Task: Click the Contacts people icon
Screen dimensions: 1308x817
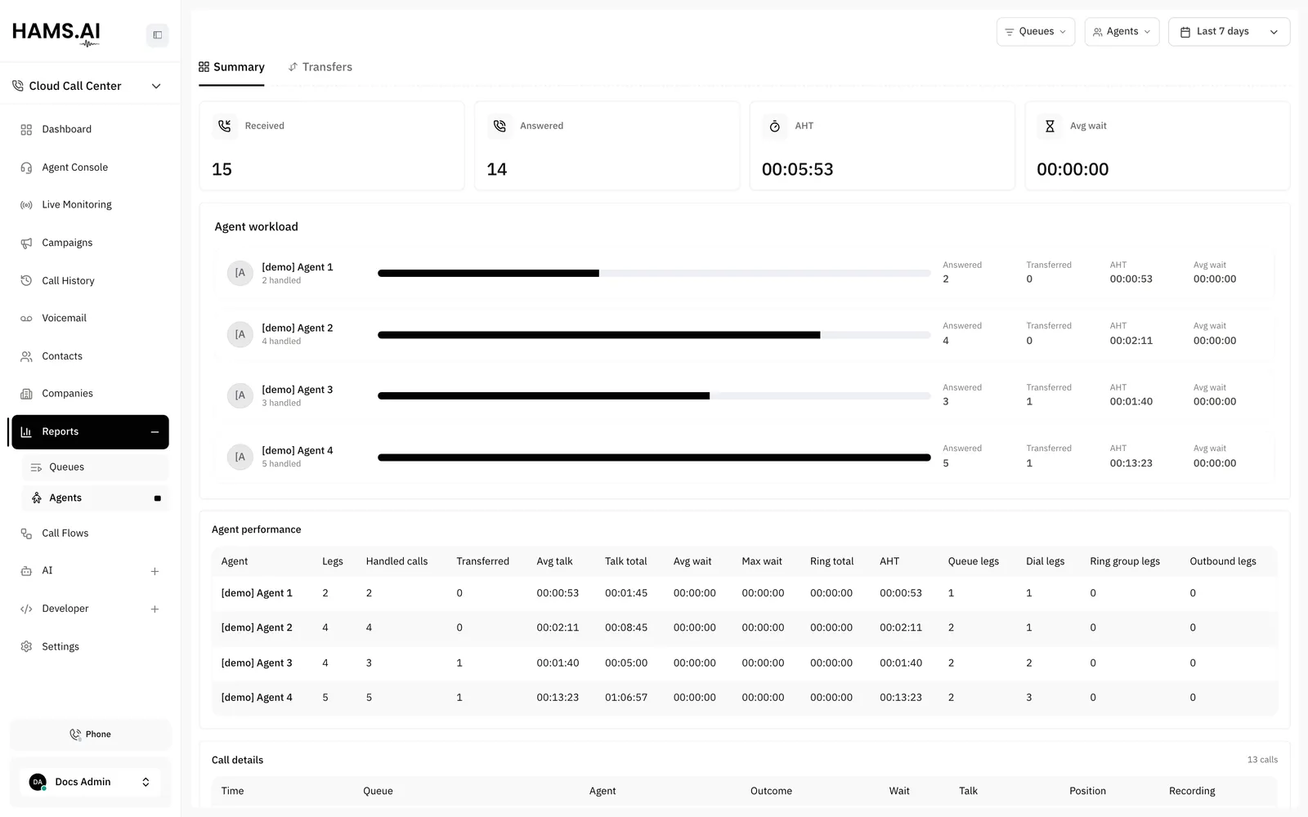Action: pyautogui.click(x=26, y=356)
